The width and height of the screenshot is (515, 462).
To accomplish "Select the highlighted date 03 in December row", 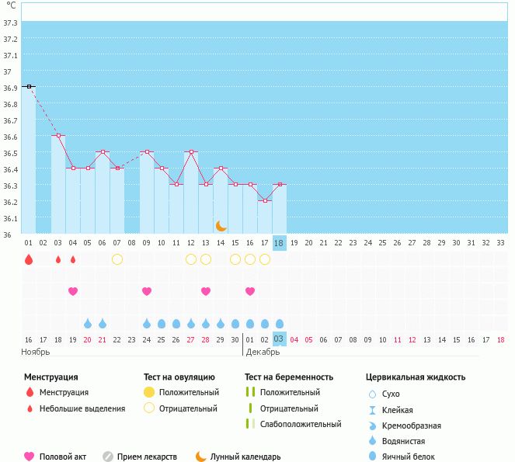I will coord(280,339).
